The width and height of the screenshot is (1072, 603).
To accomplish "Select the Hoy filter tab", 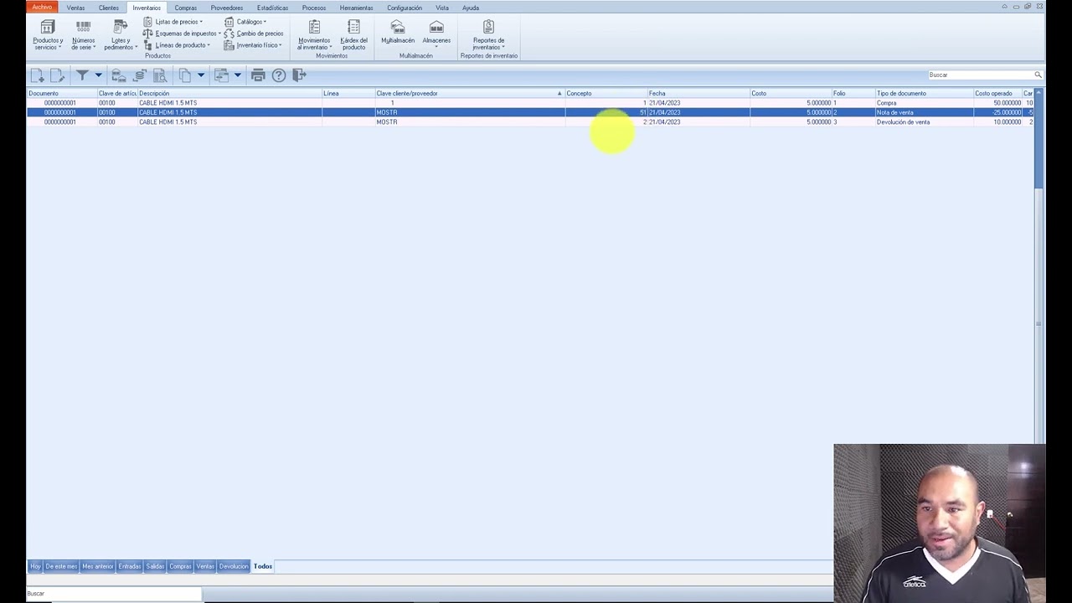I will [35, 566].
